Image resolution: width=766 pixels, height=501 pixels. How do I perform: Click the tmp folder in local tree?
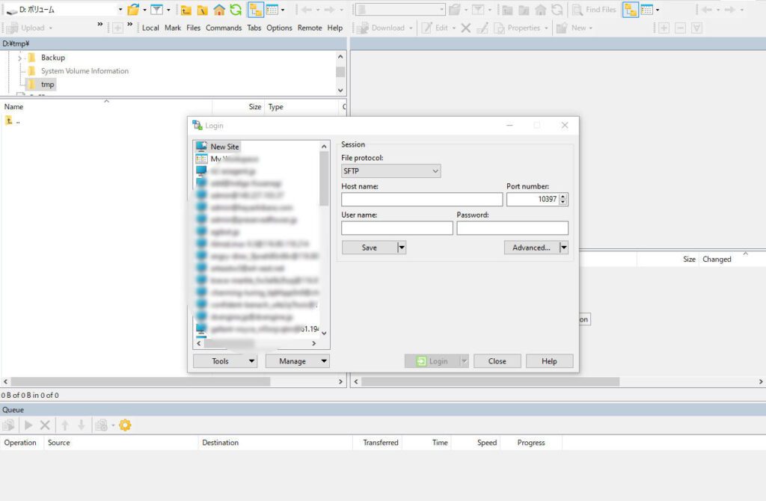tap(47, 84)
